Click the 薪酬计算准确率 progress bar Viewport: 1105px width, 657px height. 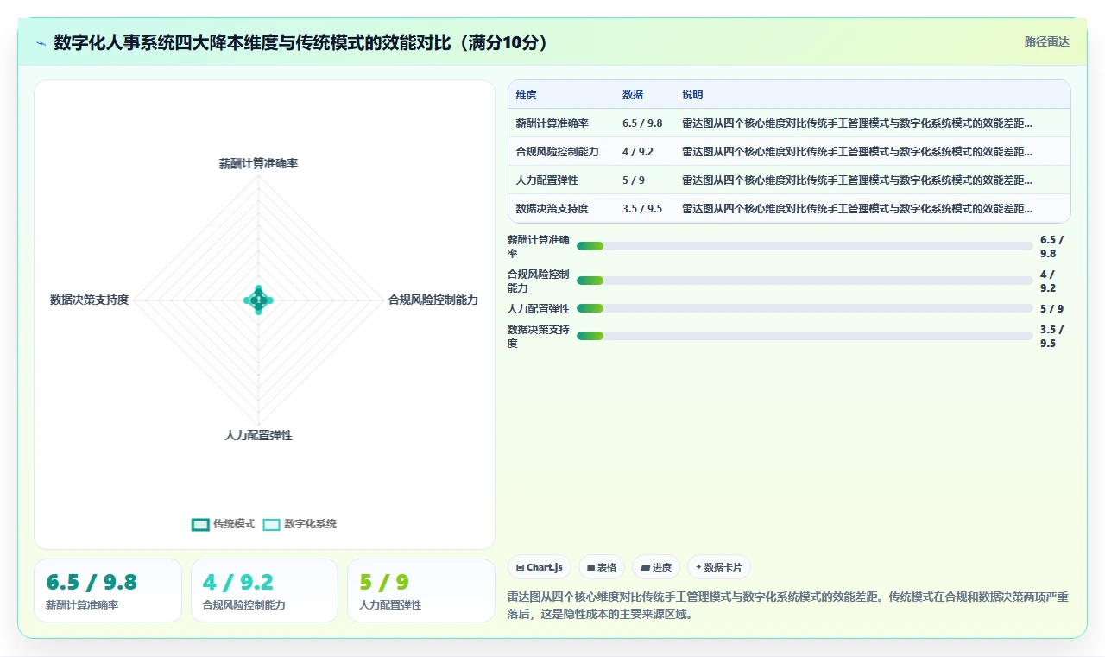[x=805, y=246]
